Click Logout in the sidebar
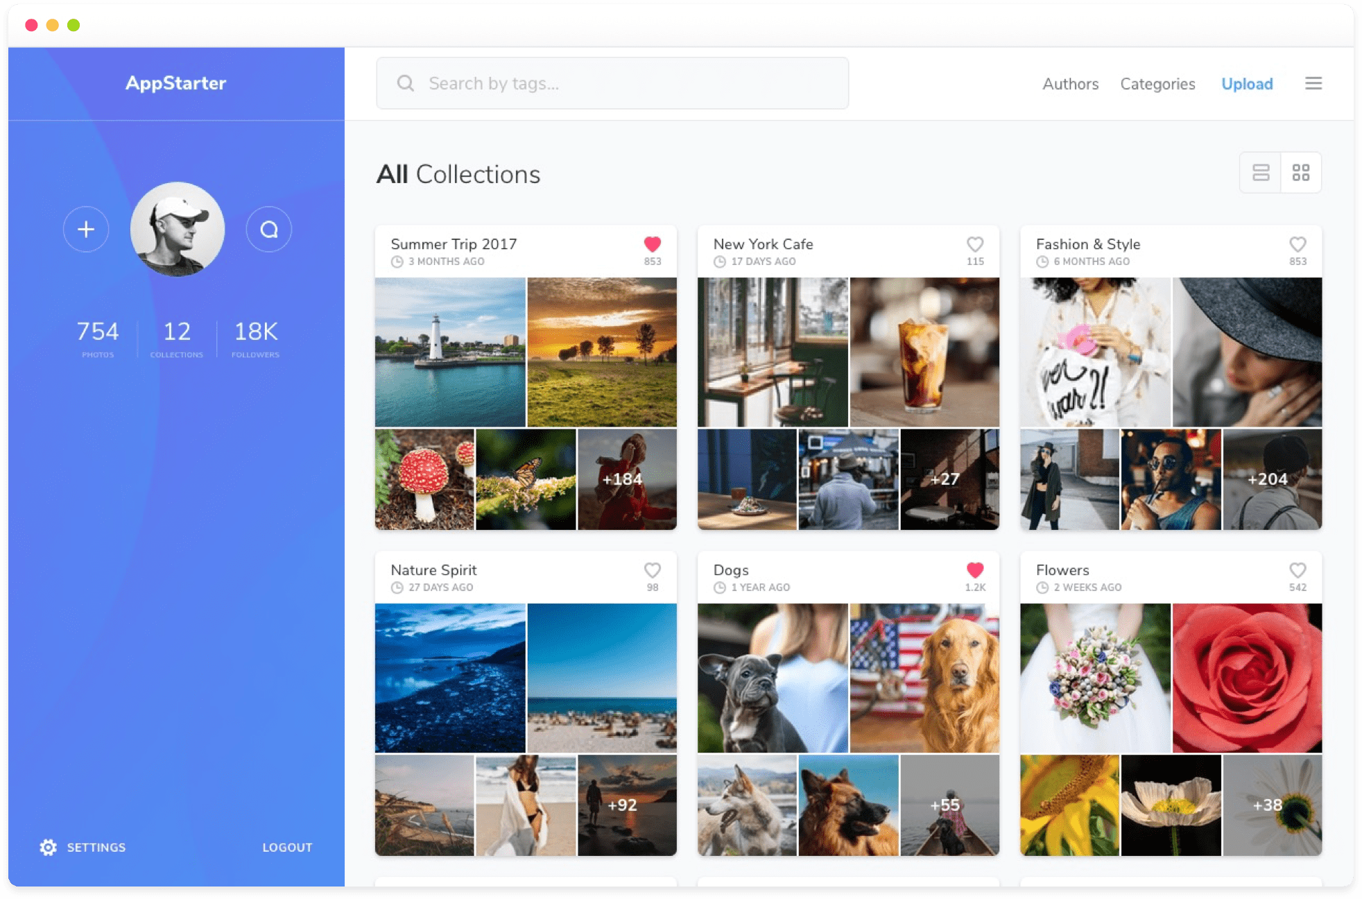This screenshot has height=899, width=1362. pyautogui.click(x=287, y=847)
